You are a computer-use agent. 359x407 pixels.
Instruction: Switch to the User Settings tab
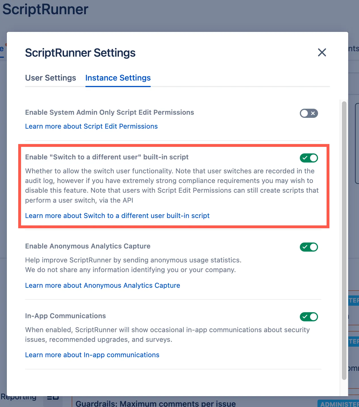click(51, 78)
